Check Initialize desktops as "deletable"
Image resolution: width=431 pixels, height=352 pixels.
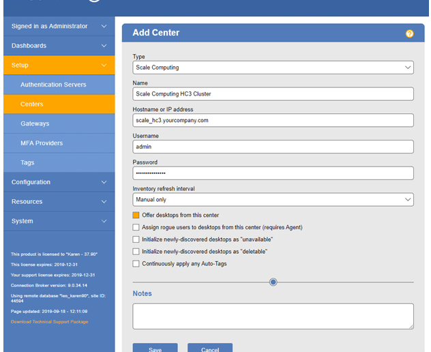pyautogui.click(x=136, y=251)
